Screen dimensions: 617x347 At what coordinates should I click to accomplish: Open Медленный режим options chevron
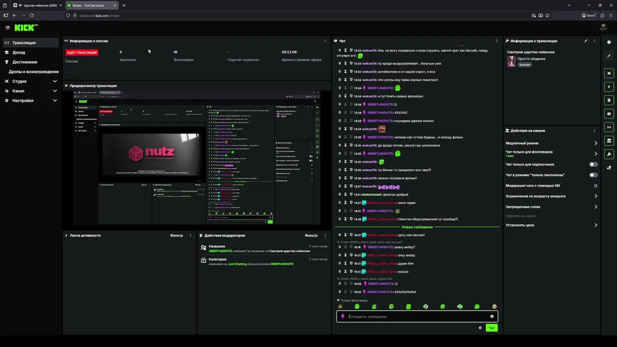point(596,143)
